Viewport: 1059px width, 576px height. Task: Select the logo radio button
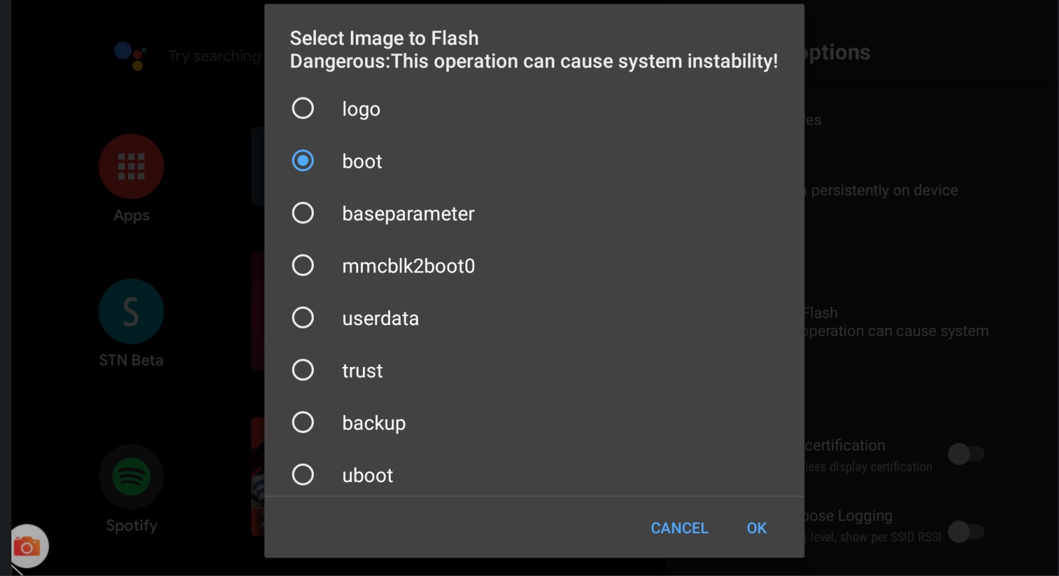pyautogui.click(x=303, y=109)
